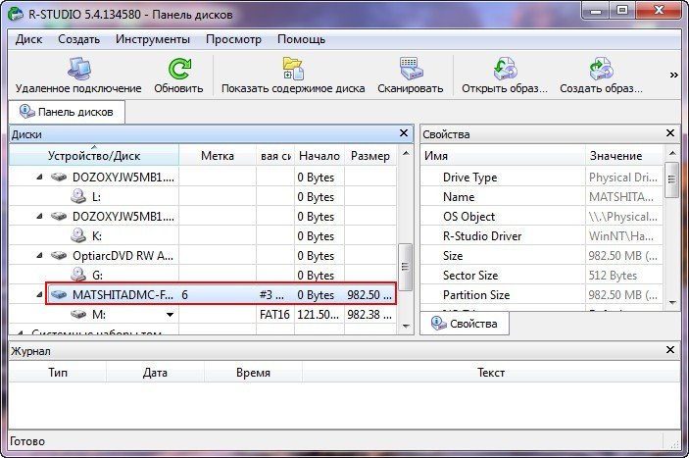Collapse the OptiarcDVD RW device node
689x458 pixels.
coord(39,255)
